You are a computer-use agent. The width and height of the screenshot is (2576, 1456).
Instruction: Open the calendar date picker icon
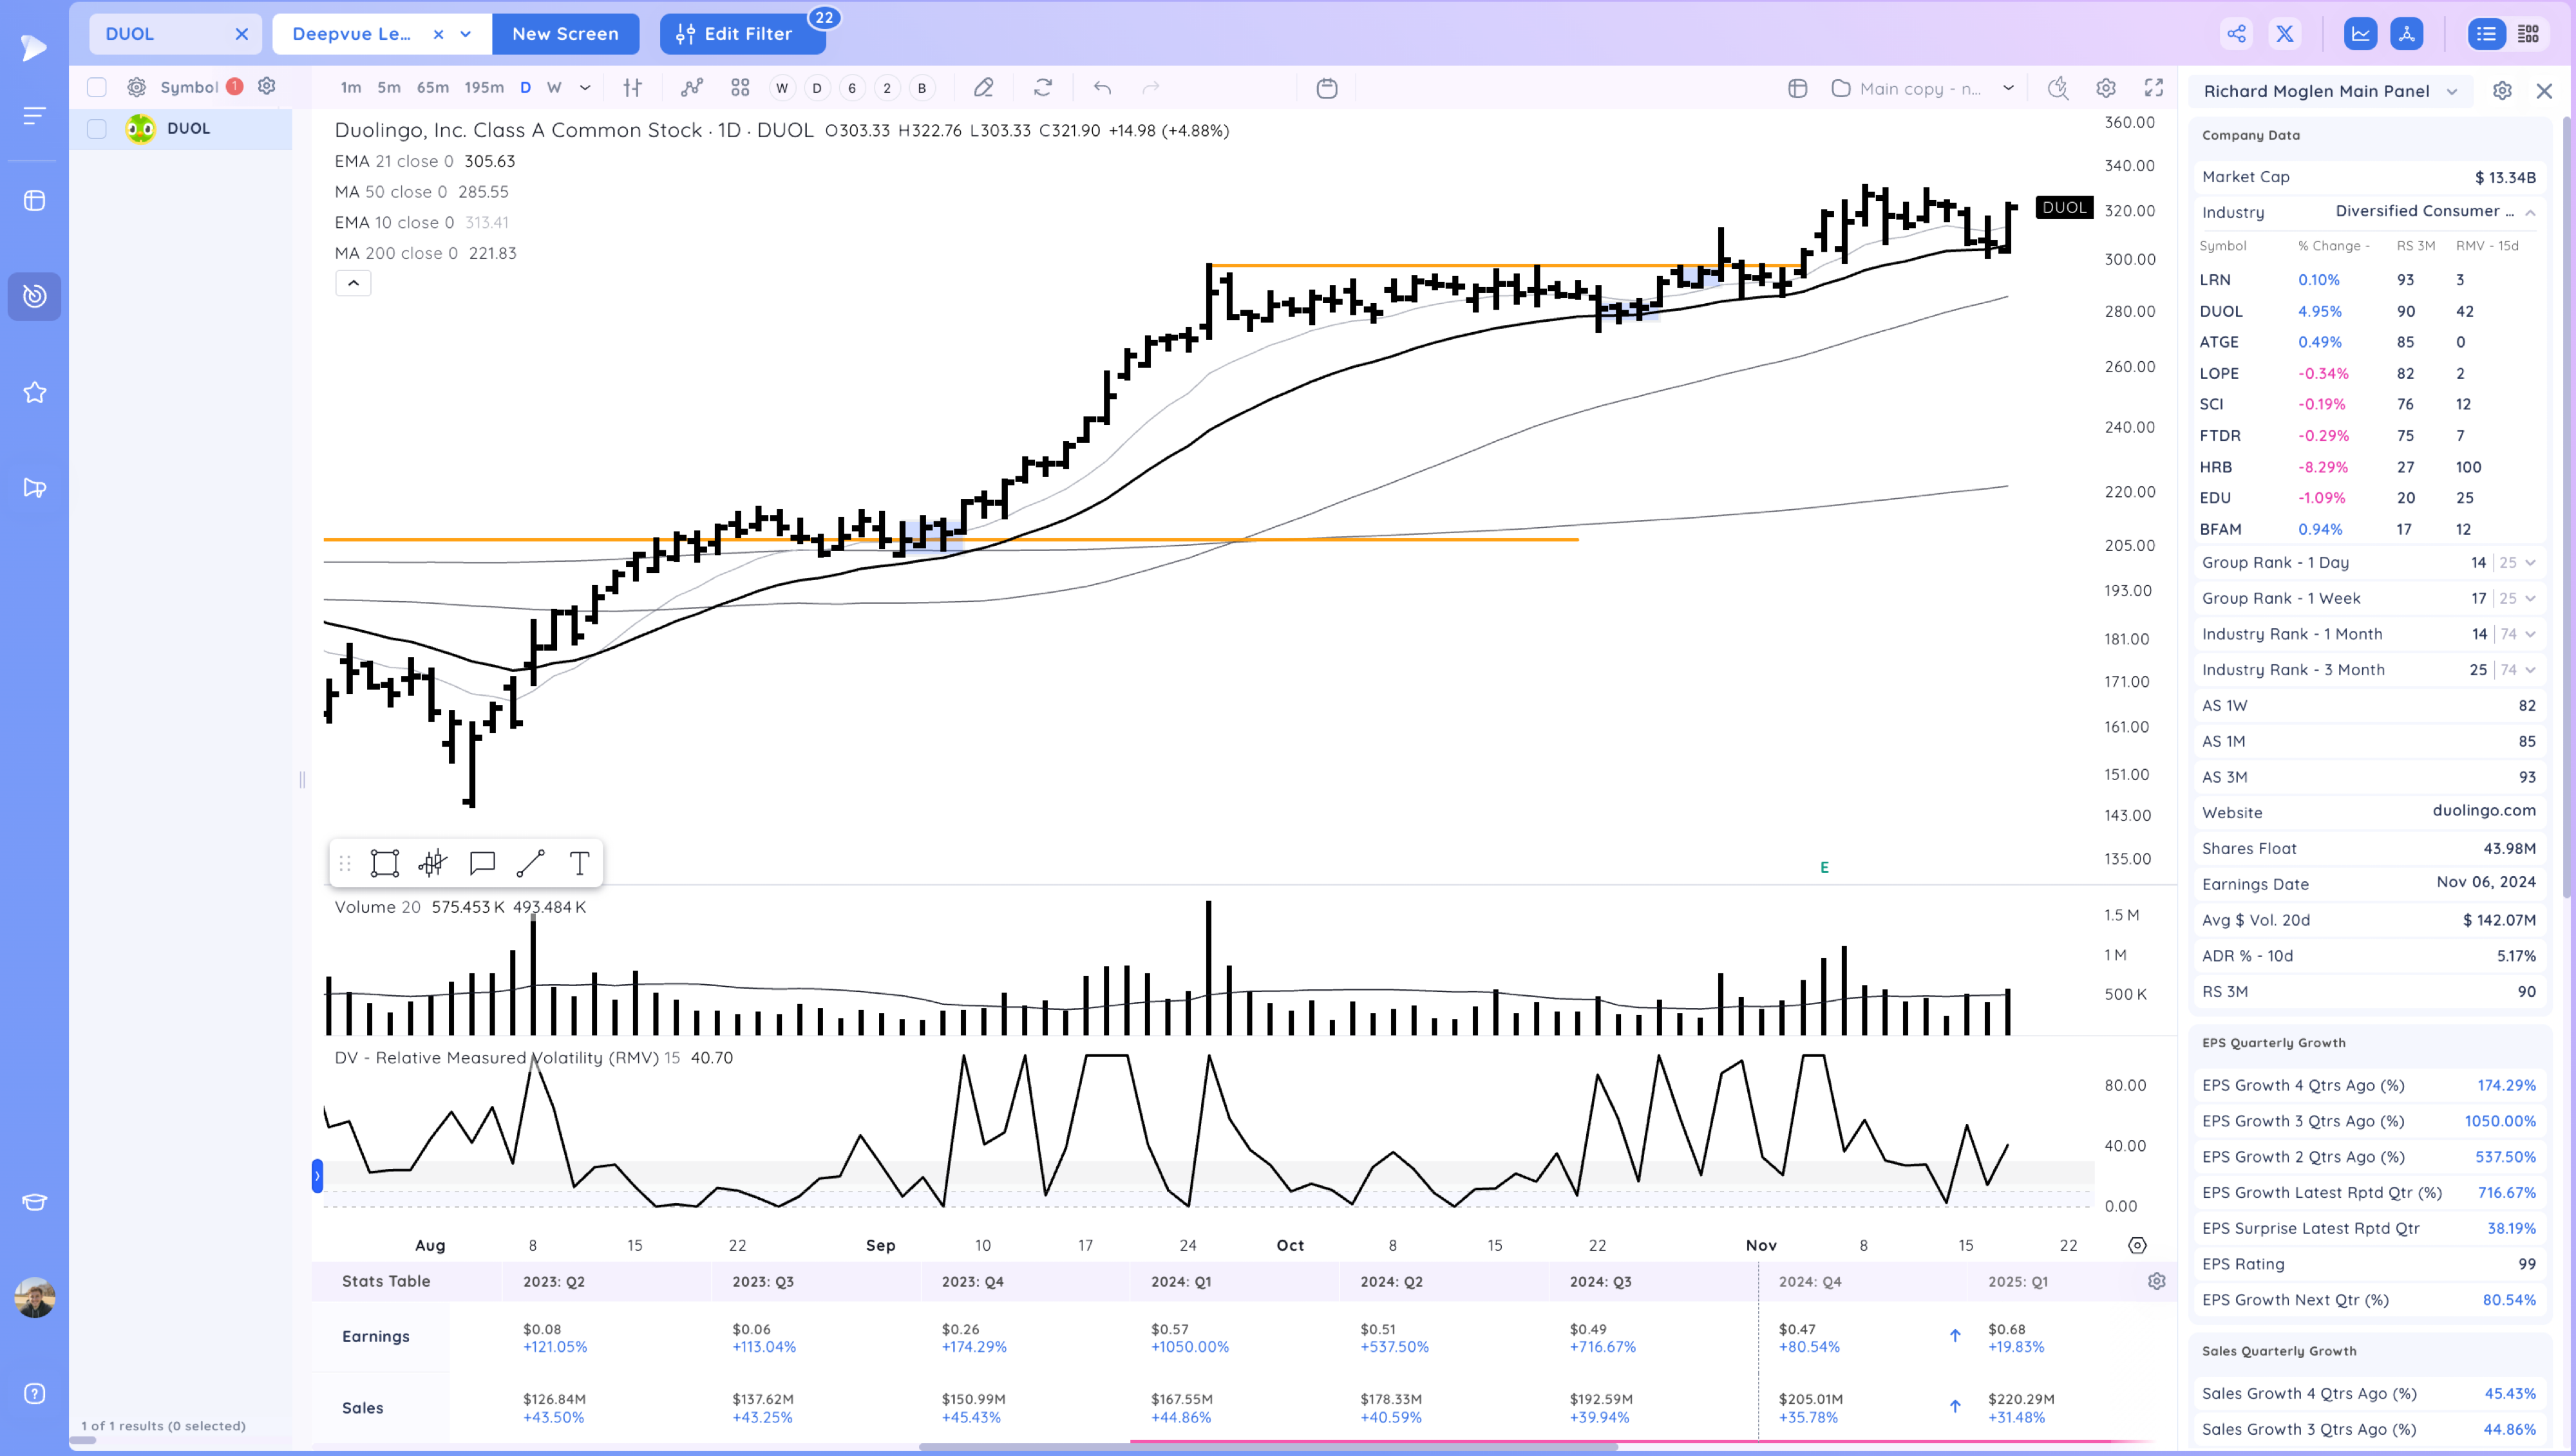[x=1327, y=88]
